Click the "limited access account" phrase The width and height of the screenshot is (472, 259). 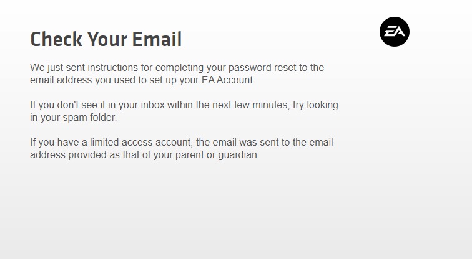click(x=142, y=142)
